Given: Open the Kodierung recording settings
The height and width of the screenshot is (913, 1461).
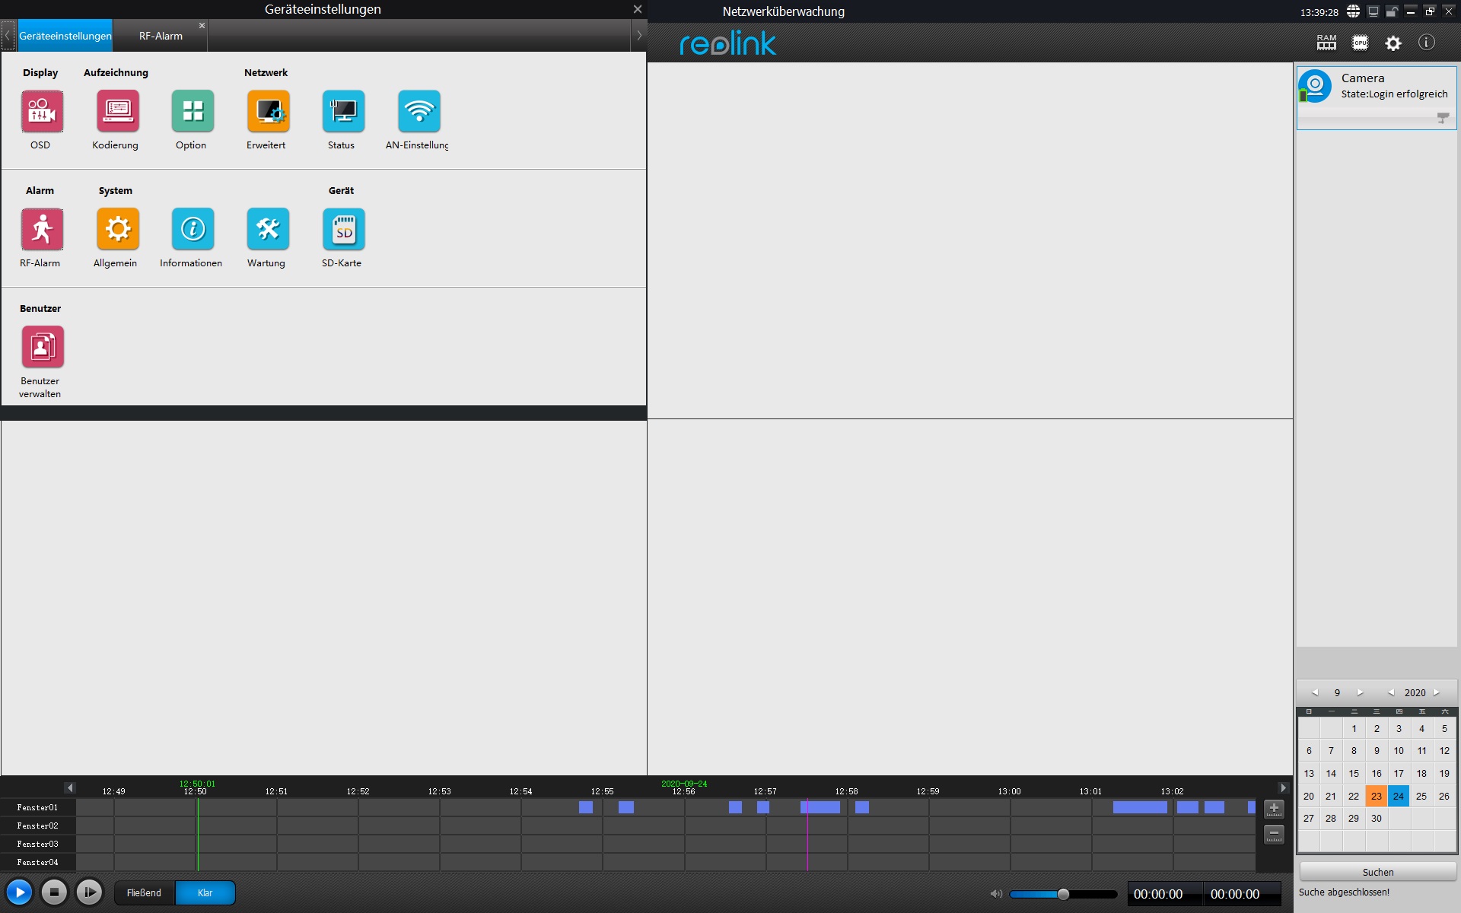Looking at the screenshot, I should click(x=117, y=112).
